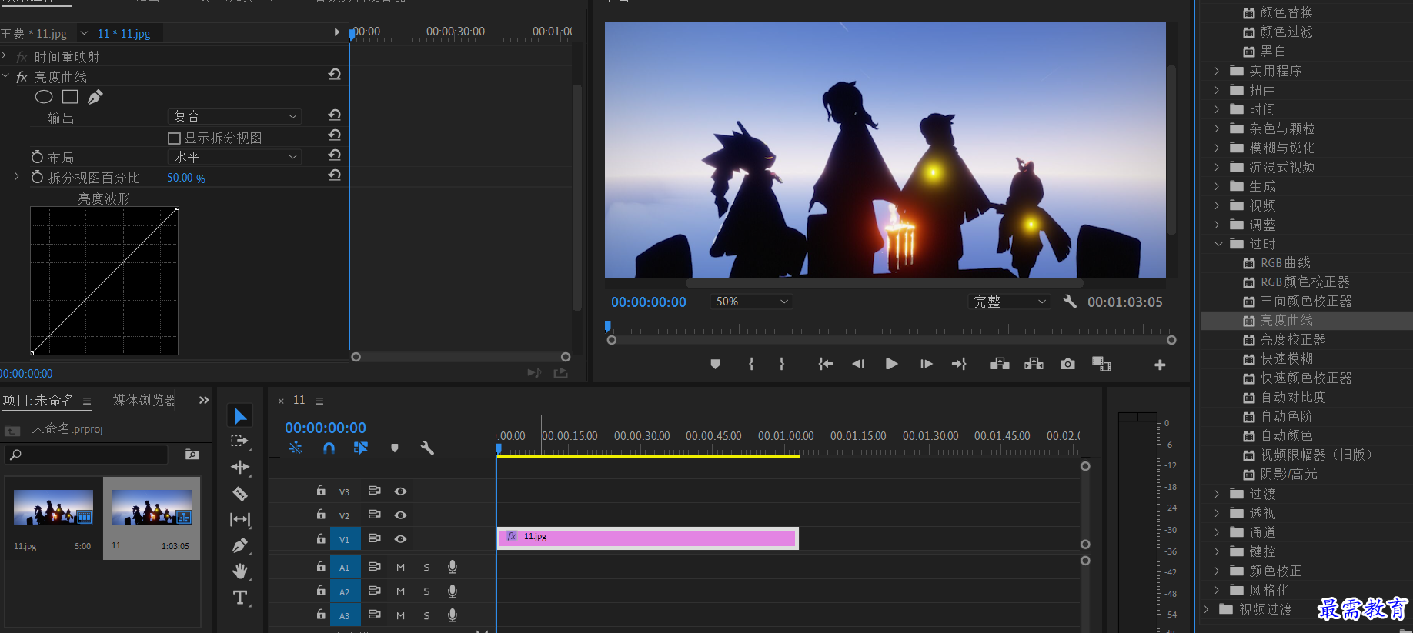Open the zoom level dropdown showing 50%
This screenshot has height=633, width=1413.
pos(752,302)
